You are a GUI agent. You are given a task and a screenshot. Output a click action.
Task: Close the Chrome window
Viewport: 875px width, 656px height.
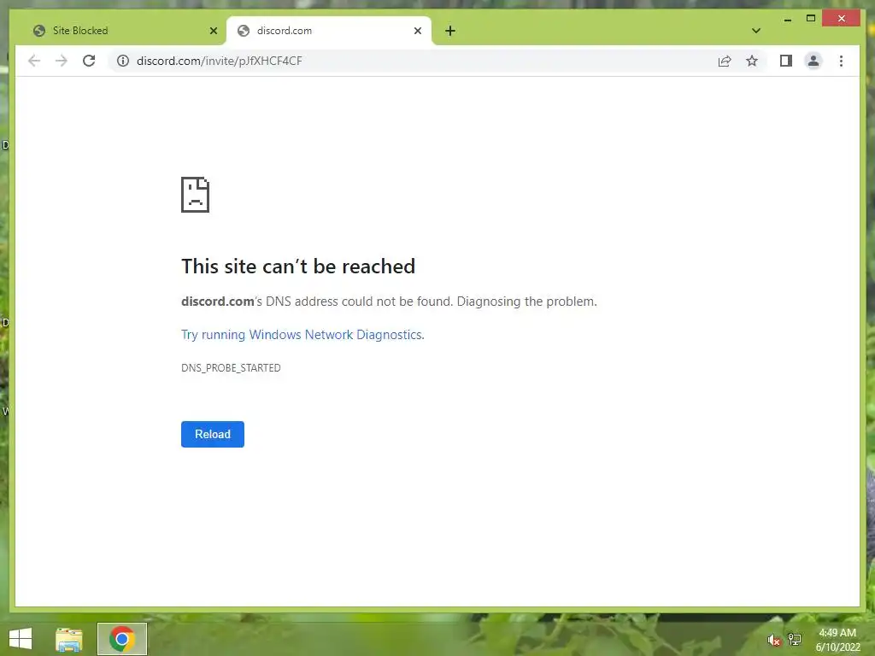pyautogui.click(x=842, y=19)
